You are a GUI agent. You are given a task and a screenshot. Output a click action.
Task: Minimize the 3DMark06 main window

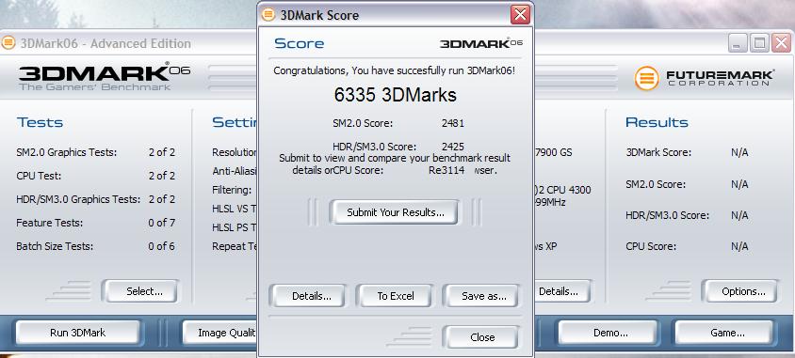pyautogui.click(x=738, y=43)
